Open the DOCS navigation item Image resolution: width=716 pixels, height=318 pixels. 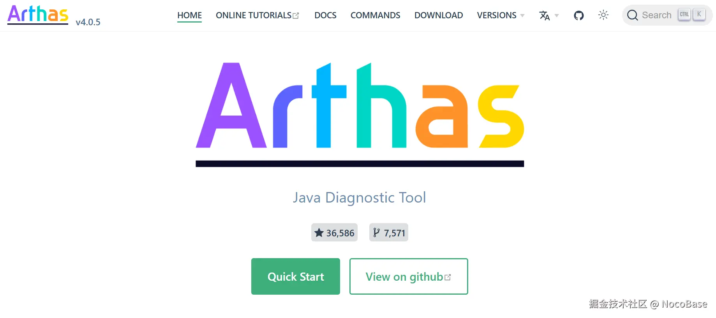click(325, 15)
